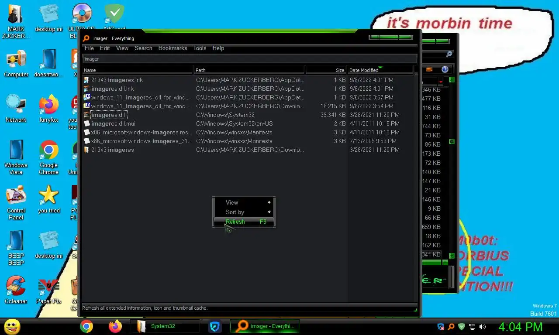The height and width of the screenshot is (335, 559).
Task: Open the Help menu
Action: tap(218, 48)
